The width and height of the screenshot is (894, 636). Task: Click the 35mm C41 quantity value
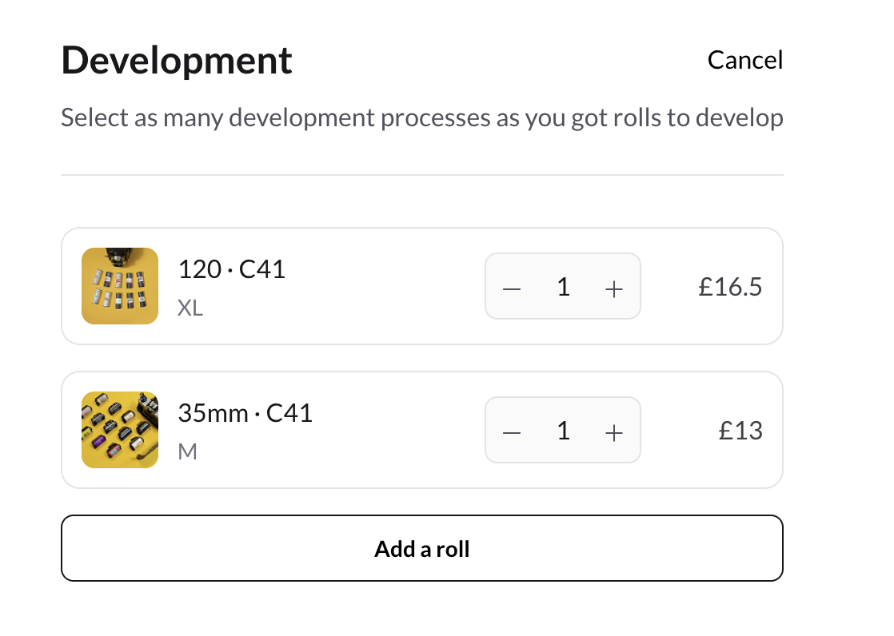(563, 431)
